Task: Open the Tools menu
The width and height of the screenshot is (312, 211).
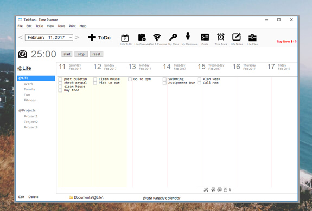Action: point(61,26)
